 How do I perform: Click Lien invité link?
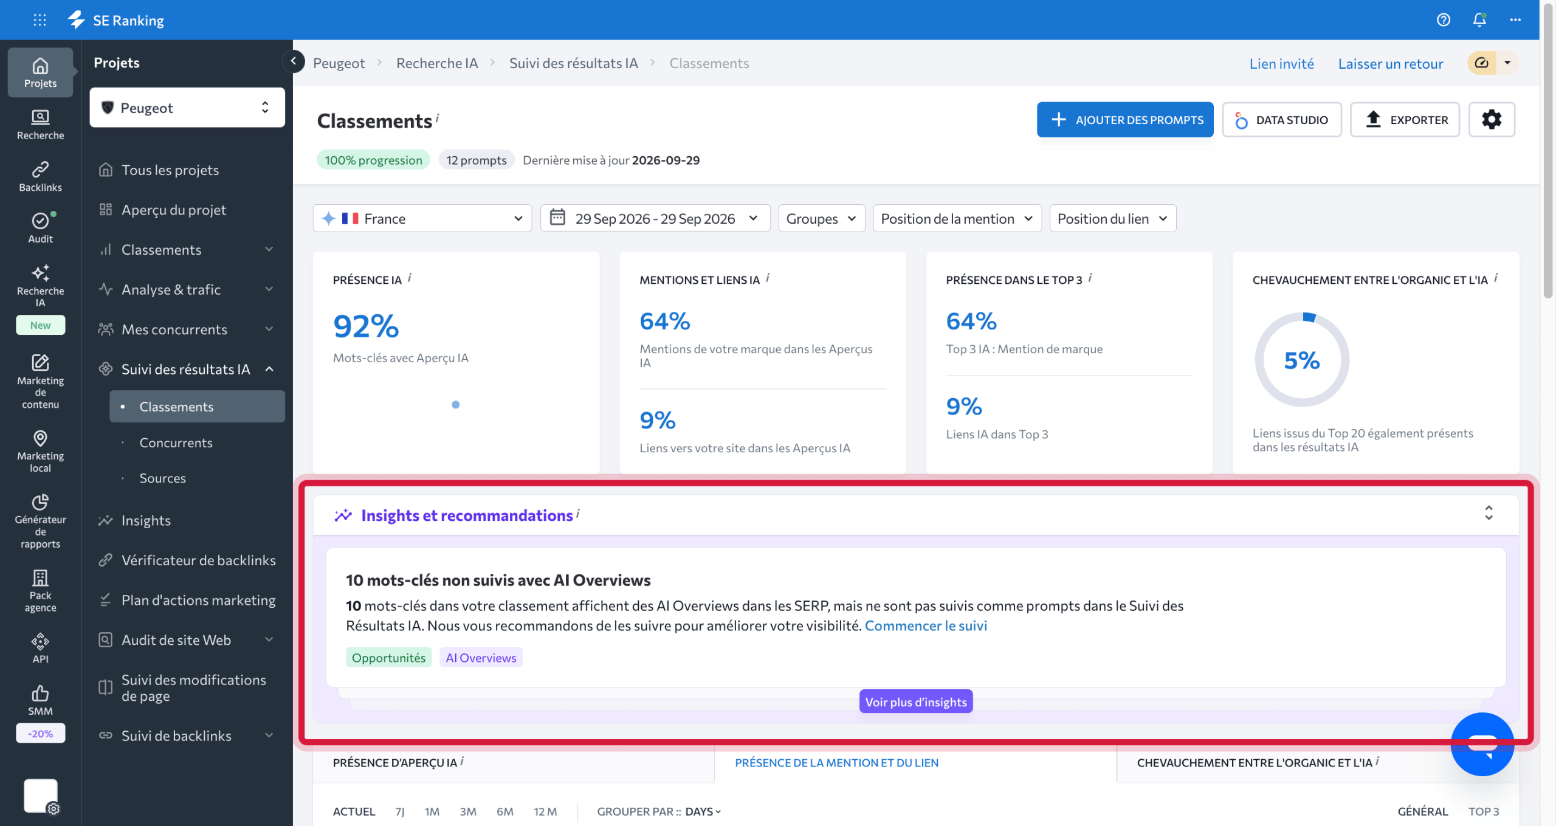click(1281, 63)
